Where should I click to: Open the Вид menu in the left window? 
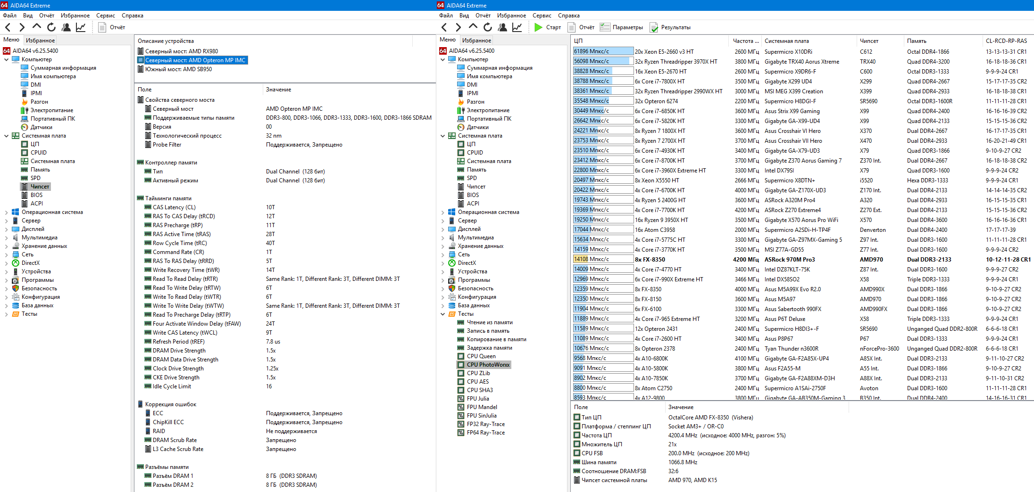point(28,16)
